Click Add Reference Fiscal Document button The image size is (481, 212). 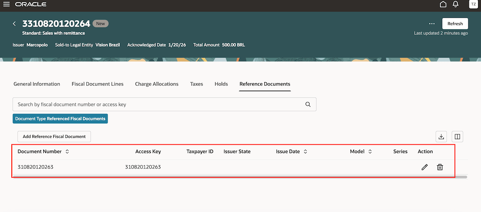click(54, 137)
